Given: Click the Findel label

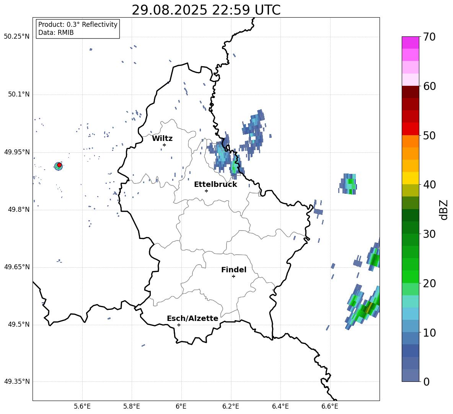Looking at the screenshot, I should pyautogui.click(x=234, y=270).
